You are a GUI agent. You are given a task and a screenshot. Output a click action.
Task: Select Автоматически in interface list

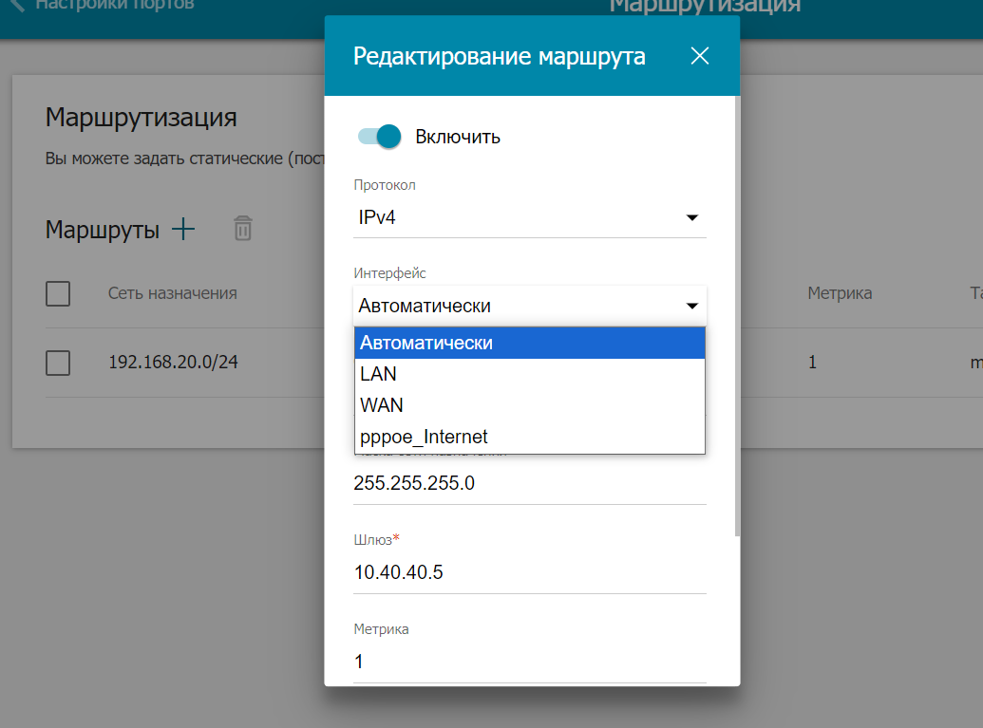pos(530,343)
